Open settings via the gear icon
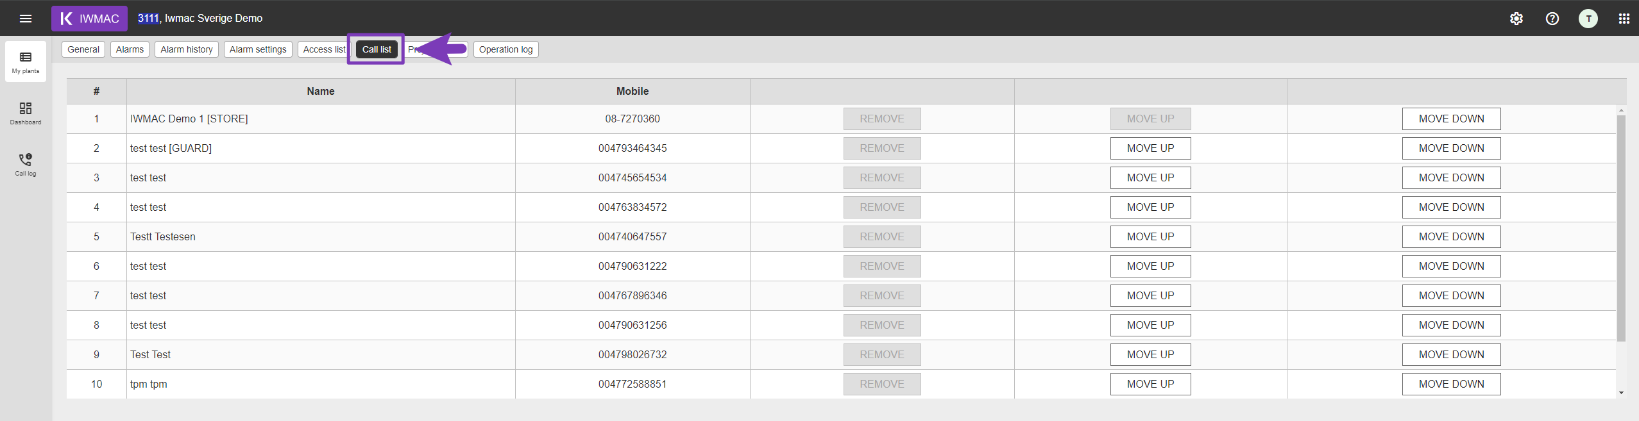Viewport: 1639px width, 421px height. [1516, 19]
